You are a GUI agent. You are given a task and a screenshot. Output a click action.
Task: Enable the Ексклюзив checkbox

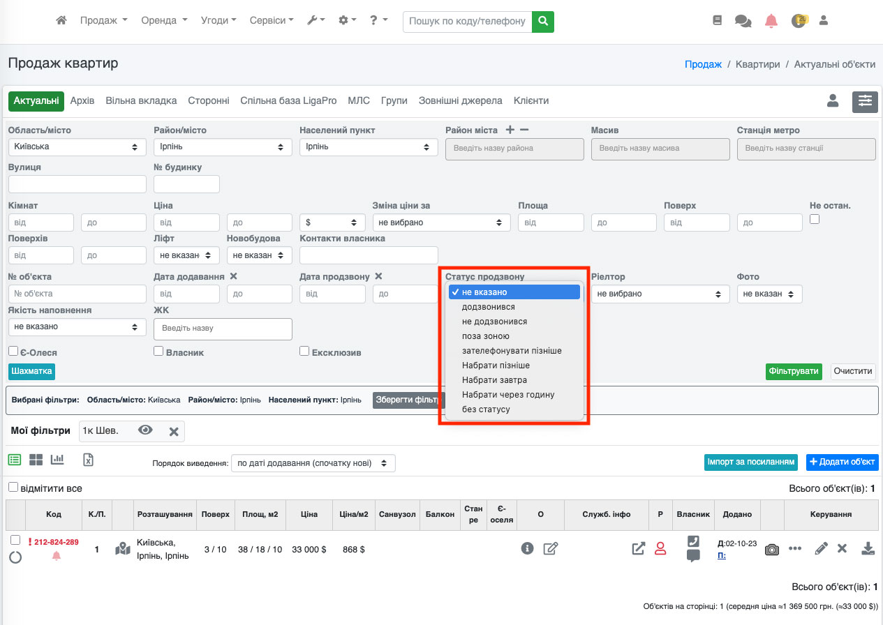304,352
